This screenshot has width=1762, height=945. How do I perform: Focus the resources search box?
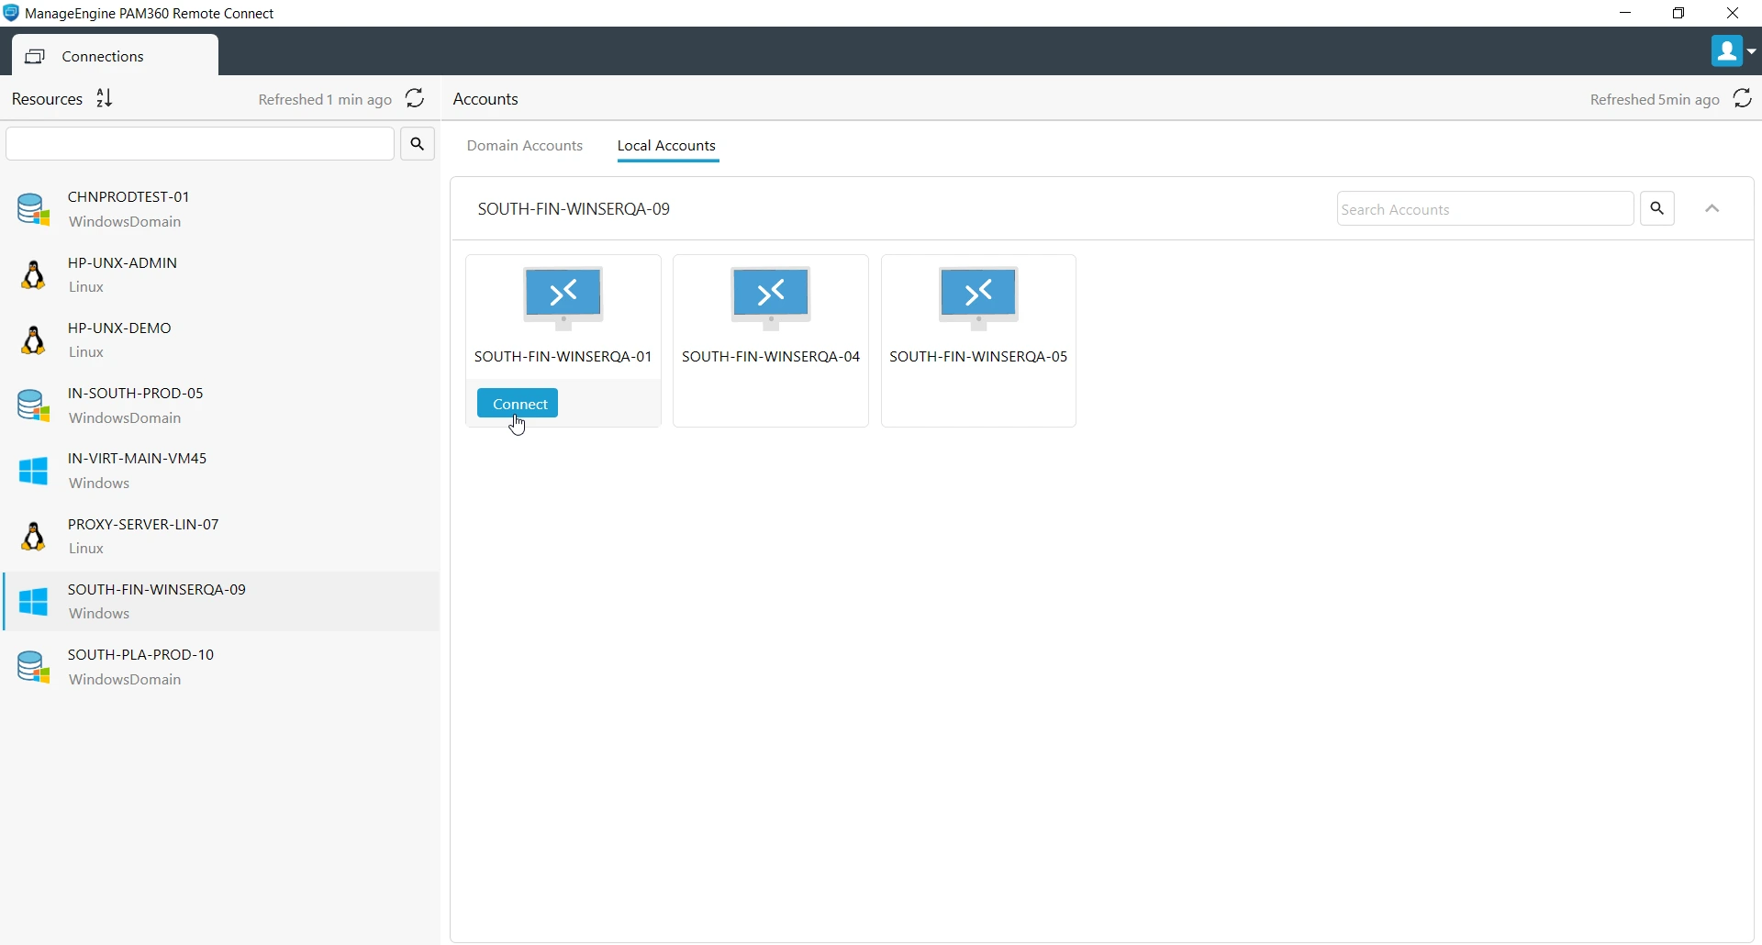(200, 144)
